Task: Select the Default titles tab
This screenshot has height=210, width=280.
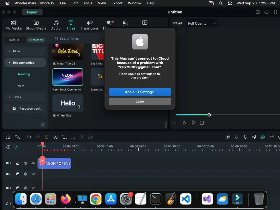Action: (x=14, y=40)
